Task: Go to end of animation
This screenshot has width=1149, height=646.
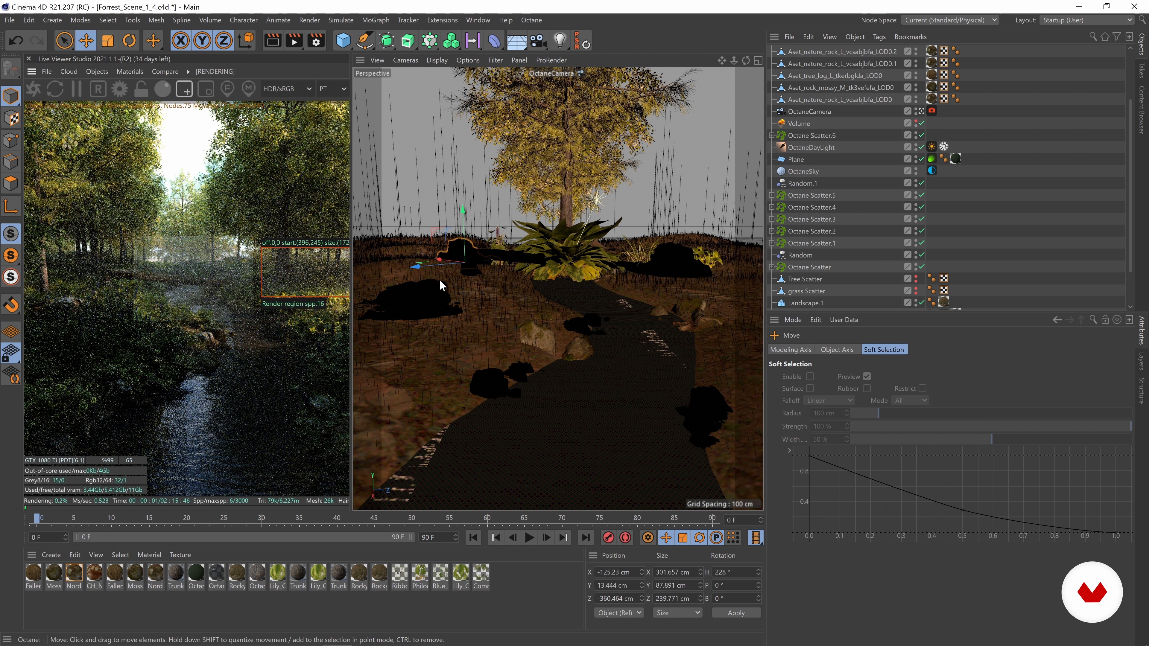Action: coord(586,538)
